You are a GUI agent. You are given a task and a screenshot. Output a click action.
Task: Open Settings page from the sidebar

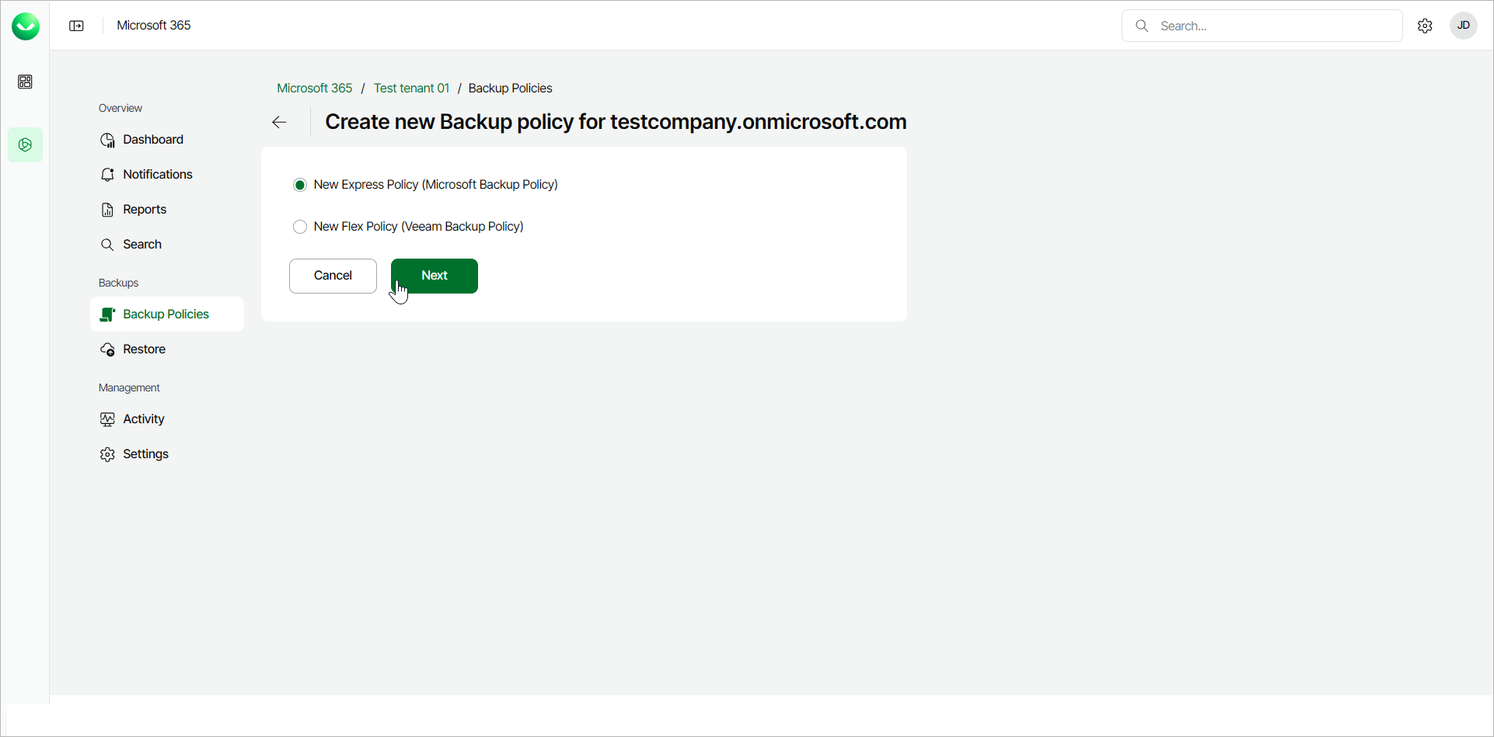coord(167,454)
